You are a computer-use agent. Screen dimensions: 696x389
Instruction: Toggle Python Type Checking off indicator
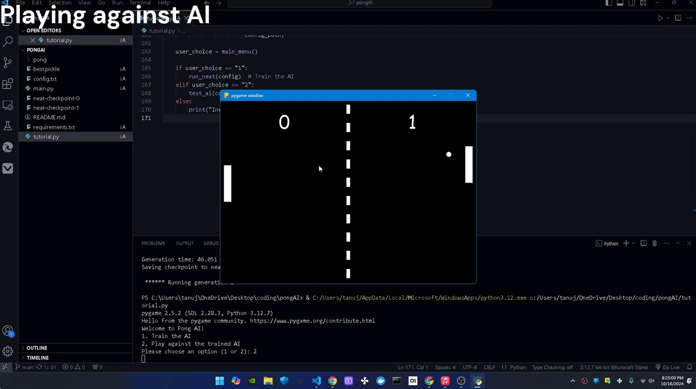pos(552,367)
